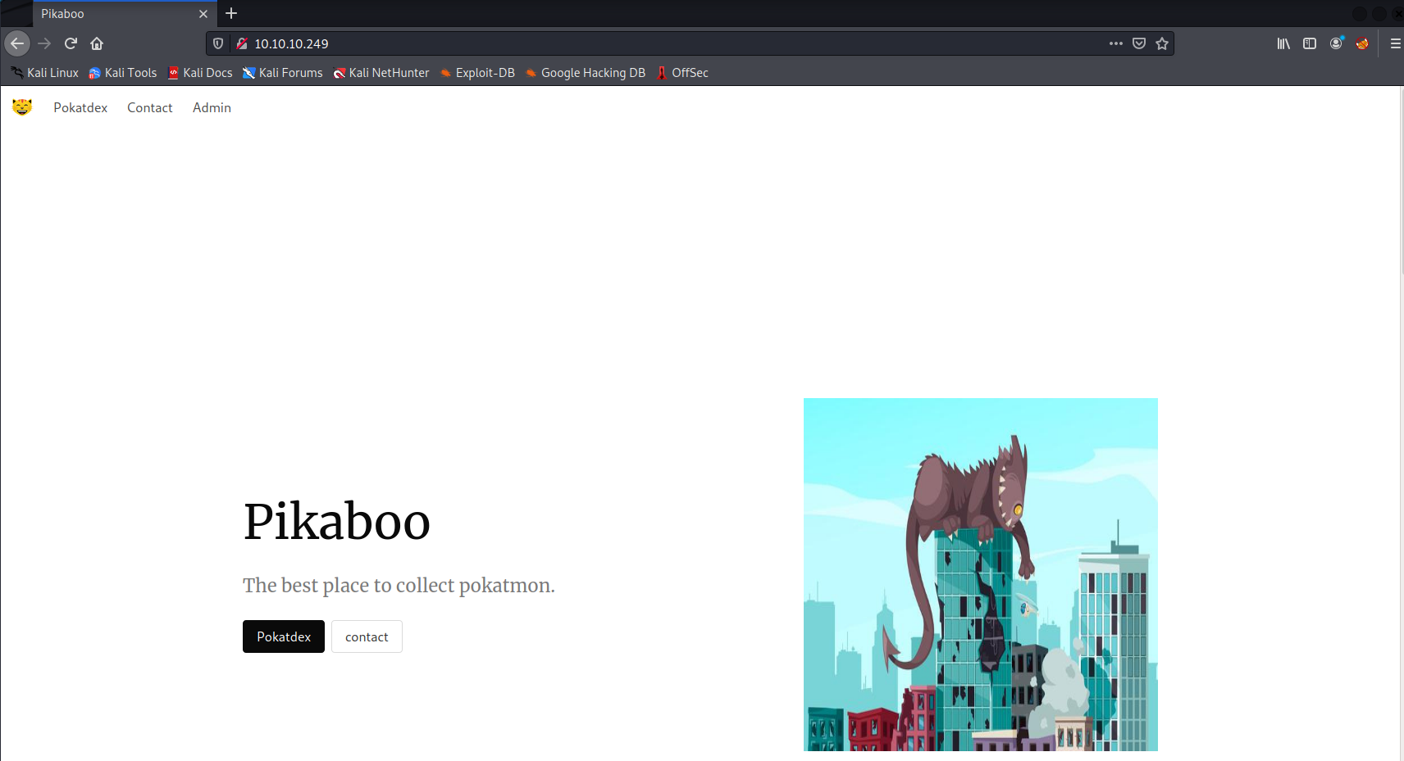Bookmark this page with the star icon

click(1162, 43)
